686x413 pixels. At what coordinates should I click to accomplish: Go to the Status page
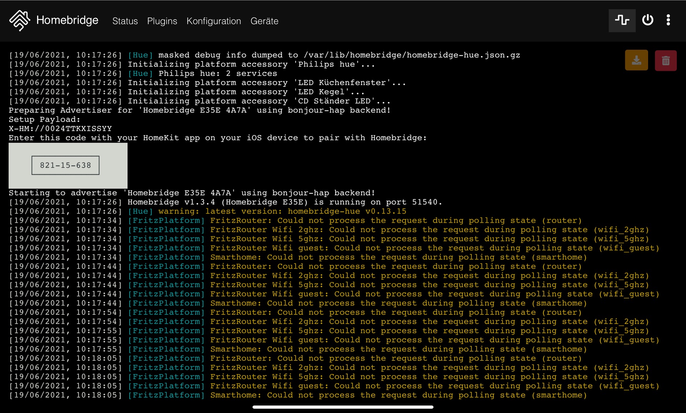coord(125,21)
